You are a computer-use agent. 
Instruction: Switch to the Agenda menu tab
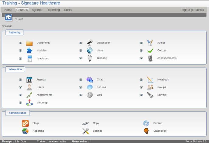37,10
